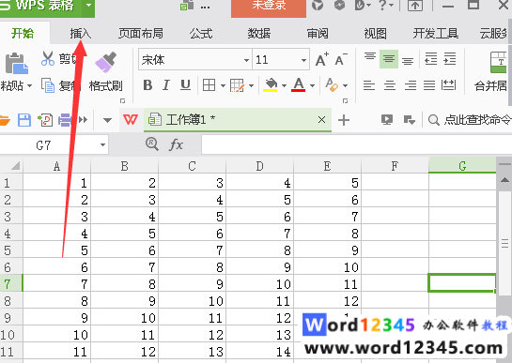Click the clear format eraser icon
The width and height of the screenshot is (512, 363).
click(x=332, y=85)
